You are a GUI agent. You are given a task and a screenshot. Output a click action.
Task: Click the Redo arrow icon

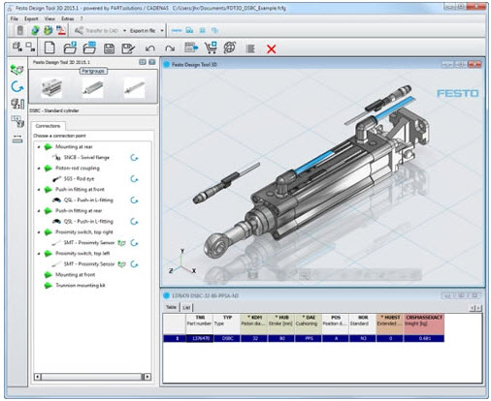[170, 48]
